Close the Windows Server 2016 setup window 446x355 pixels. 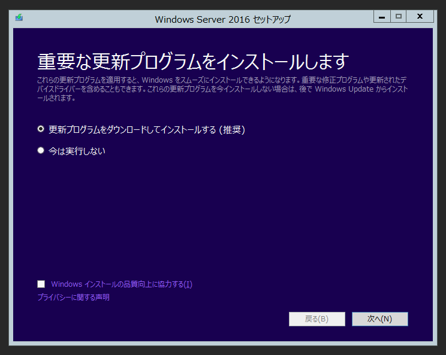(x=420, y=17)
